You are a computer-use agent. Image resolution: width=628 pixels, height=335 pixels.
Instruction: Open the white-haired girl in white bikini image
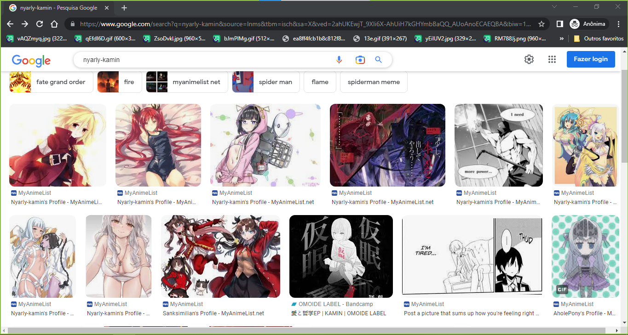pyautogui.click(x=118, y=256)
